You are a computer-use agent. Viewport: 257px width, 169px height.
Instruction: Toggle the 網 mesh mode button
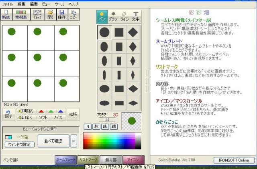point(114,127)
